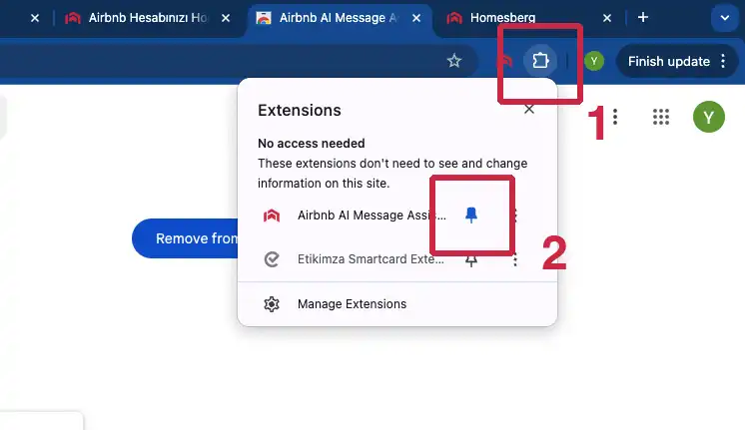The width and height of the screenshot is (745, 430).
Task: Open the Extensions puzzle icon in toolbar
Action: click(x=540, y=61)
